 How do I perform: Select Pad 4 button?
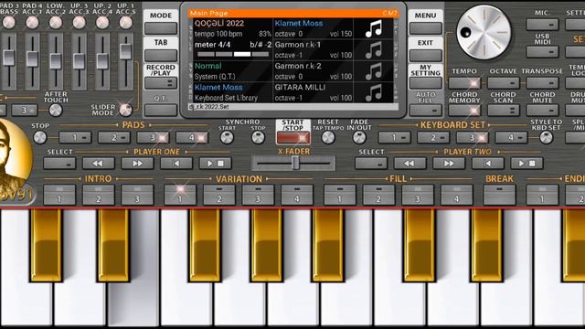point(192,138)
